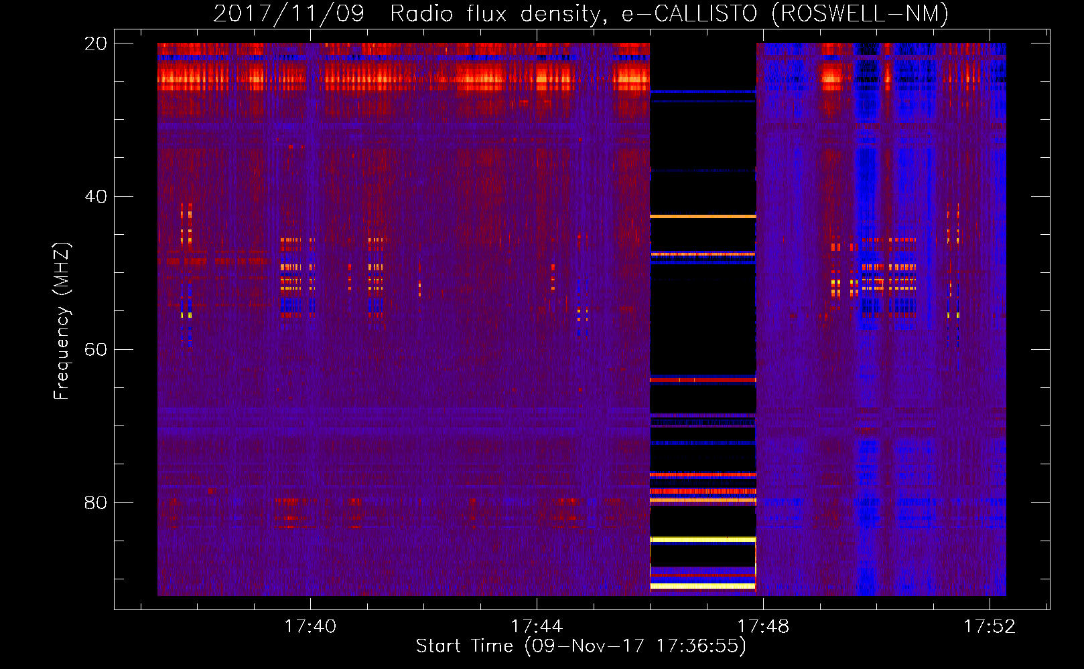
Task: Click the 'Start Time (09-Nov-17 17:36:55)' label
Action: click(581, 646)
